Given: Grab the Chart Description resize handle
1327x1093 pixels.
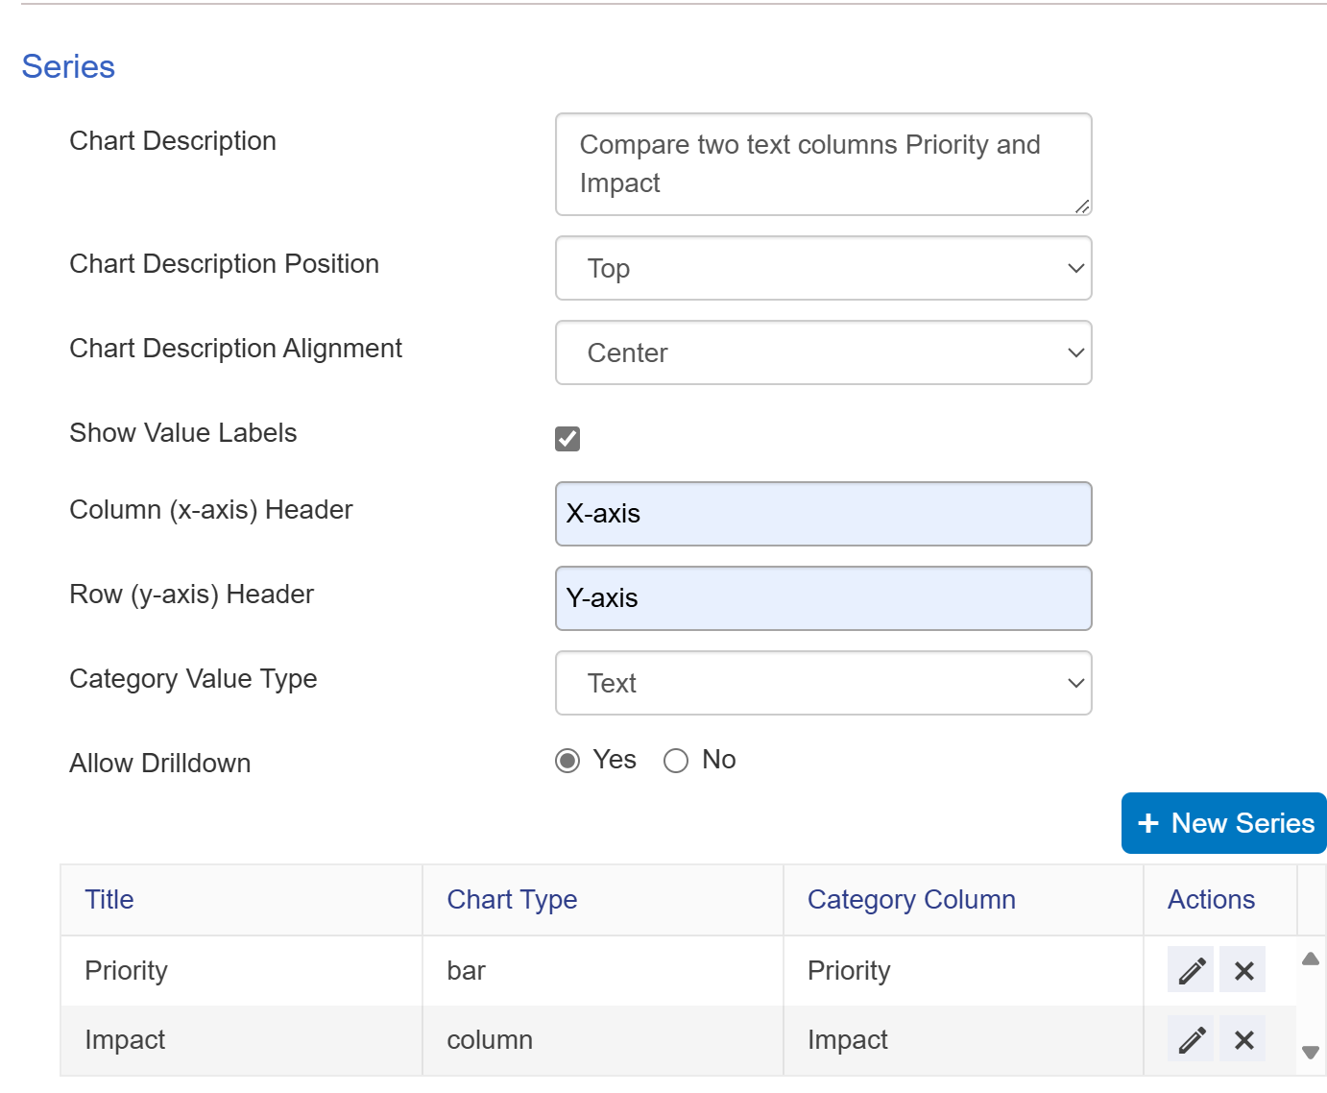Looking at the screenshot, I should pos(1082,206).
